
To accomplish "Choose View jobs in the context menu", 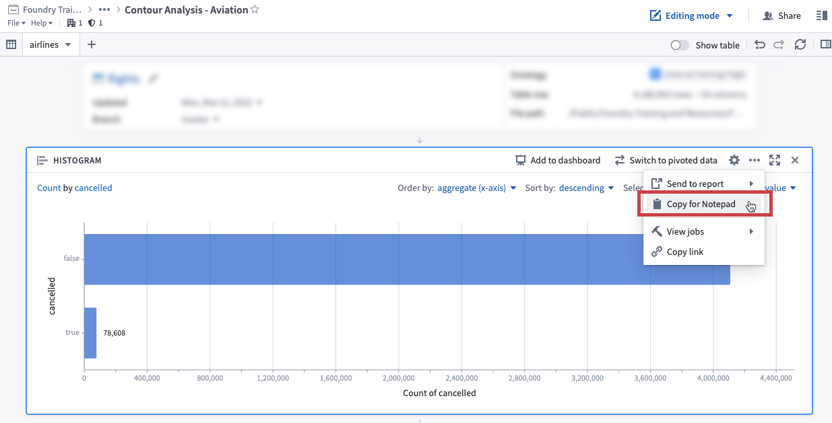I will (x=704, y=231).
